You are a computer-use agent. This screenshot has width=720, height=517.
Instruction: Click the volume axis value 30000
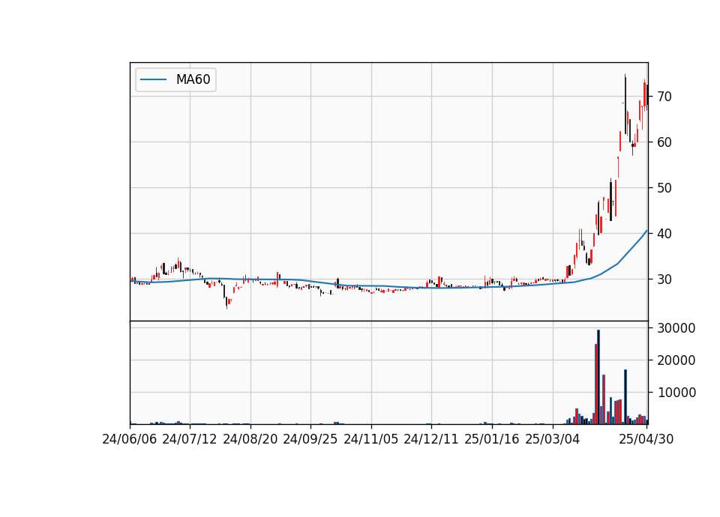[x=676, y=328]
